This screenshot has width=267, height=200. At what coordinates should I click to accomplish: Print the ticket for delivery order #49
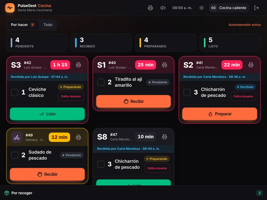[x=79, y=137]
